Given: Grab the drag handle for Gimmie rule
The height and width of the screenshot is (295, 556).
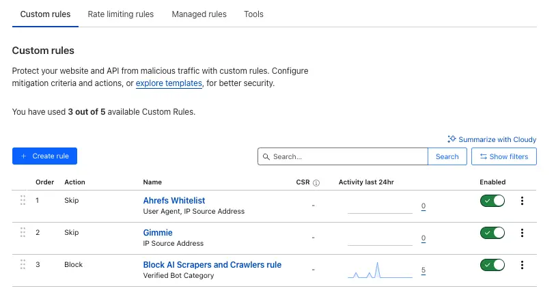Looking at the screenshot, I should (23, 232).
